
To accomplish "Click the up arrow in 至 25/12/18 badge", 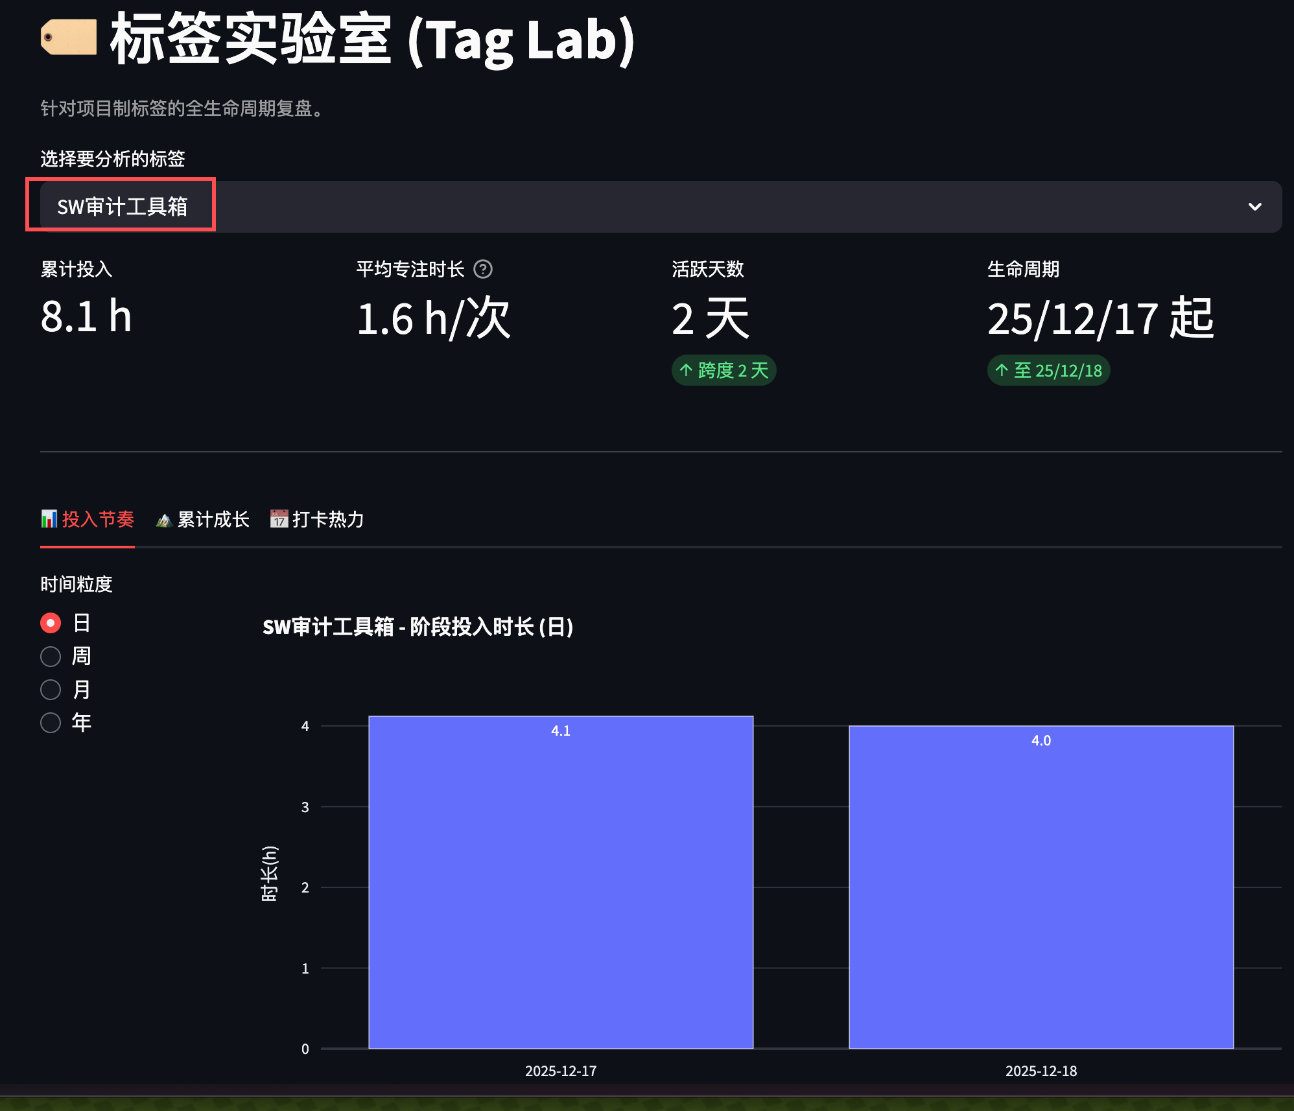I will [x=1002, y=370].
